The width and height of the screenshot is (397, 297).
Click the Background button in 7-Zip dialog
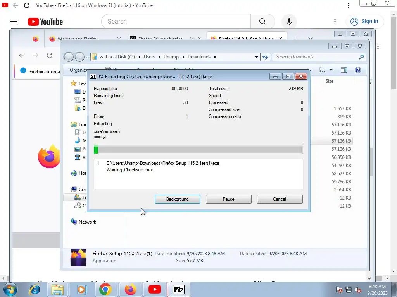pos(177,199)
